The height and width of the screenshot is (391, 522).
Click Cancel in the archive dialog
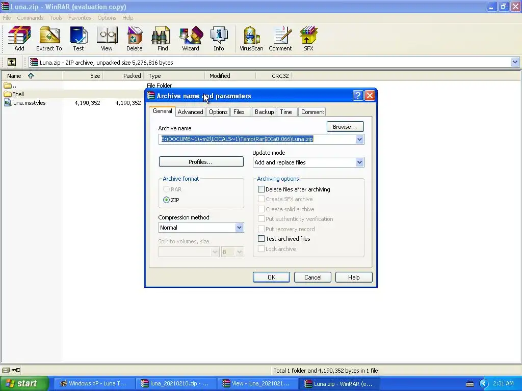[312, 277]
